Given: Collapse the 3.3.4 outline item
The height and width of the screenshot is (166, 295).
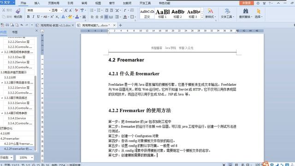Looking at the screenshot, I should click(2, 113).
